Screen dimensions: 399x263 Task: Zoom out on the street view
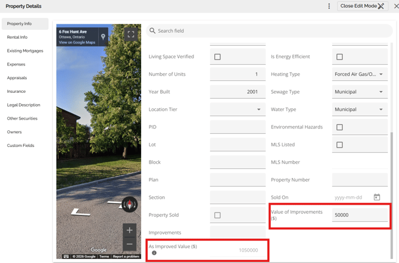point(129,244)
